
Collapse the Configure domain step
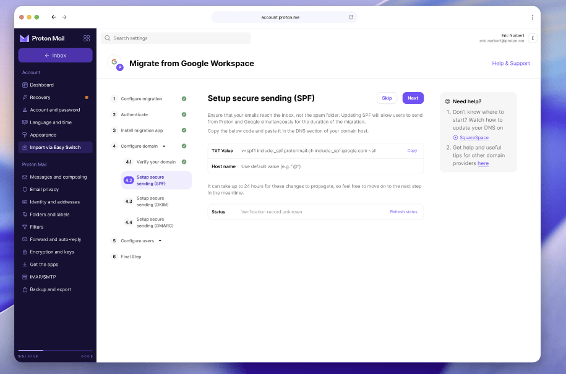(x=164, y=146)
